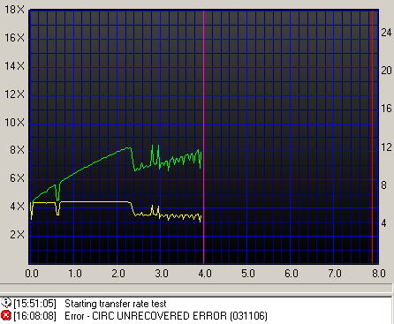Click the 15:51:05 timestamp in the log

pos(35,304)
